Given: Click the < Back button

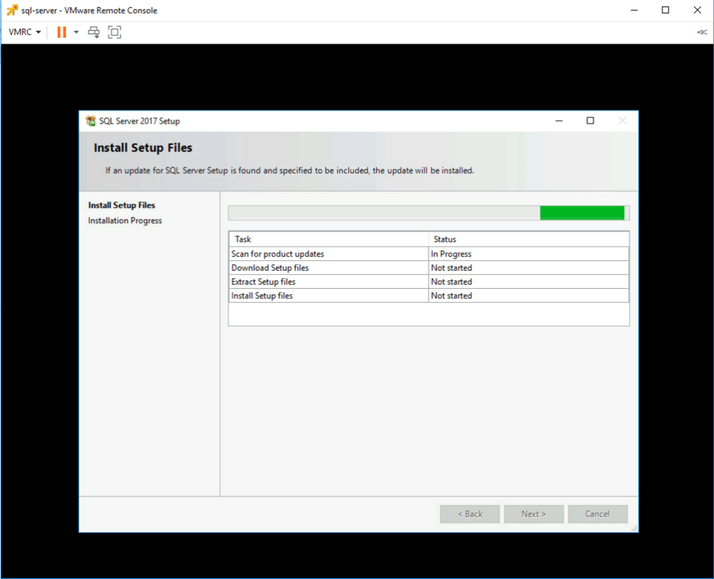Looking at the screenshot, I should tap(470, 514).
